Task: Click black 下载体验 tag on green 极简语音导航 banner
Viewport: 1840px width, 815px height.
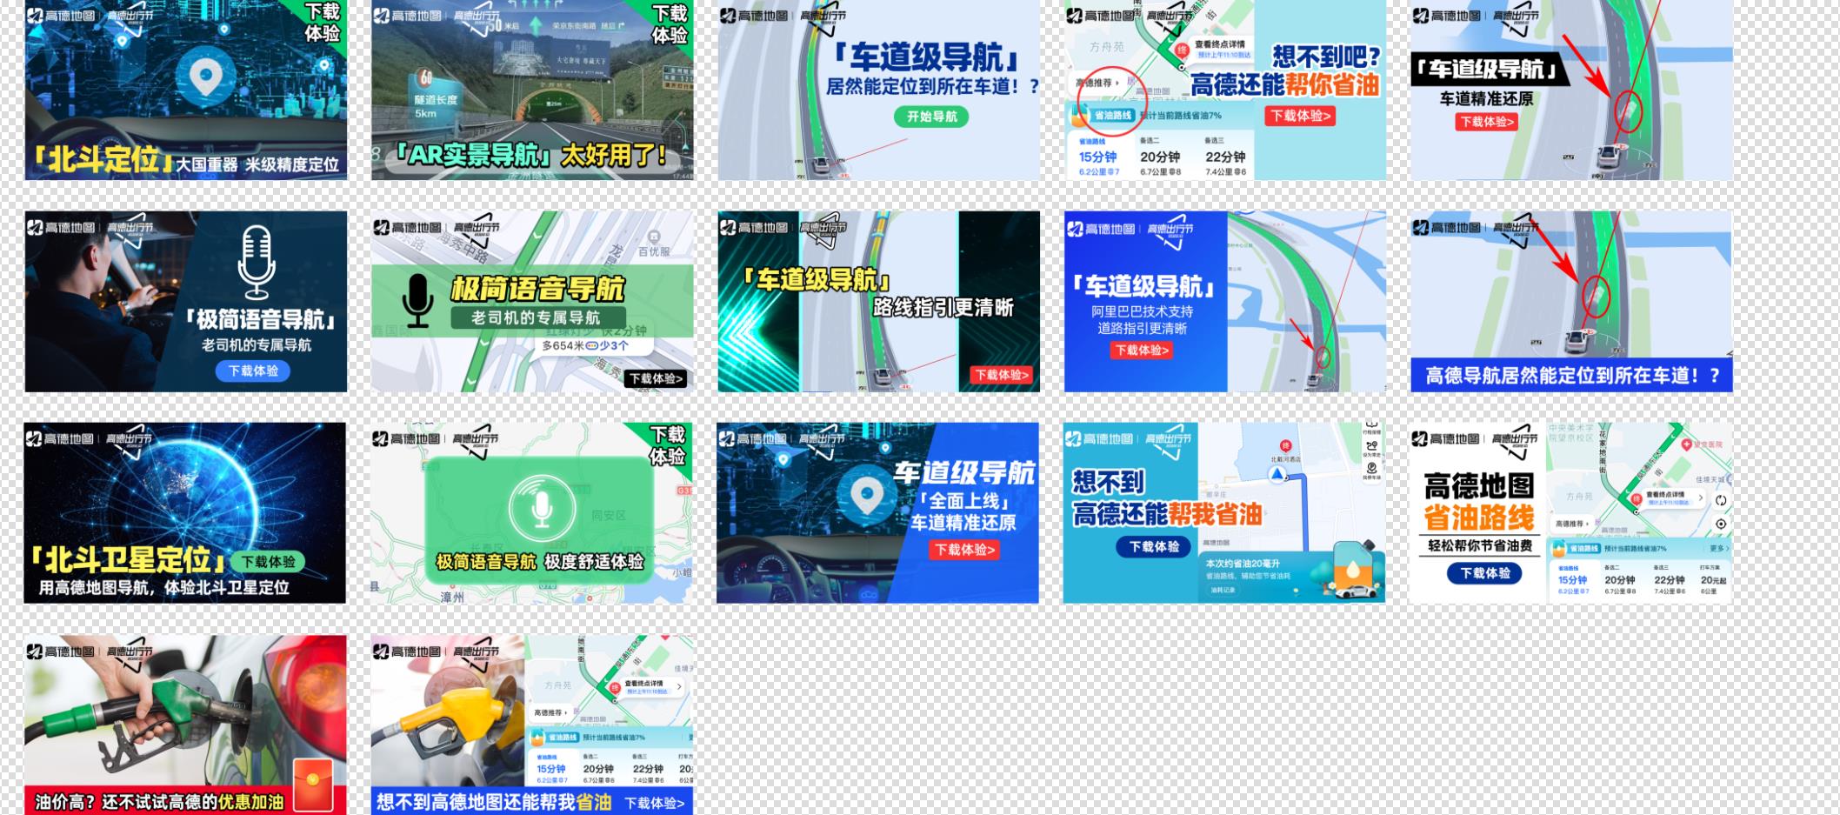Action: click(657, 378)
